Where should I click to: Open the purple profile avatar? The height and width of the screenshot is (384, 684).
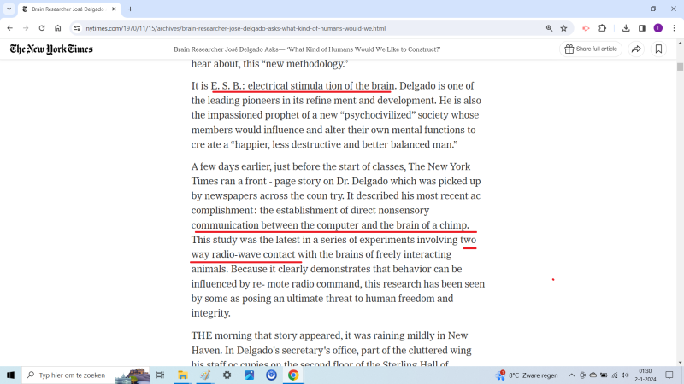(658, 28)
